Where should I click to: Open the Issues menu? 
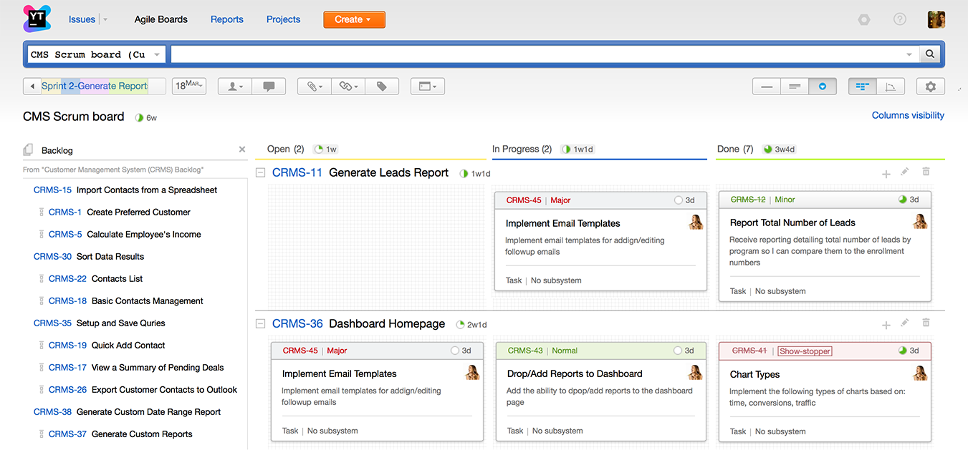click(x=82, y=19)
